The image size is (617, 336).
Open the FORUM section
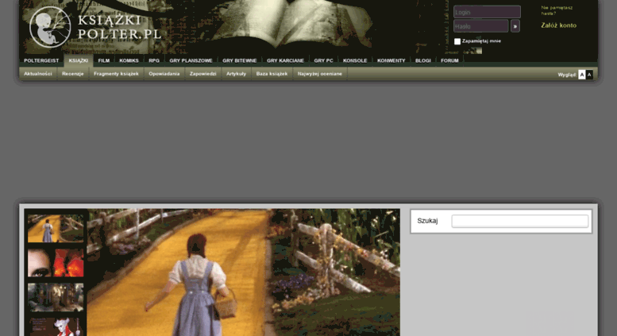coord(449,60)
